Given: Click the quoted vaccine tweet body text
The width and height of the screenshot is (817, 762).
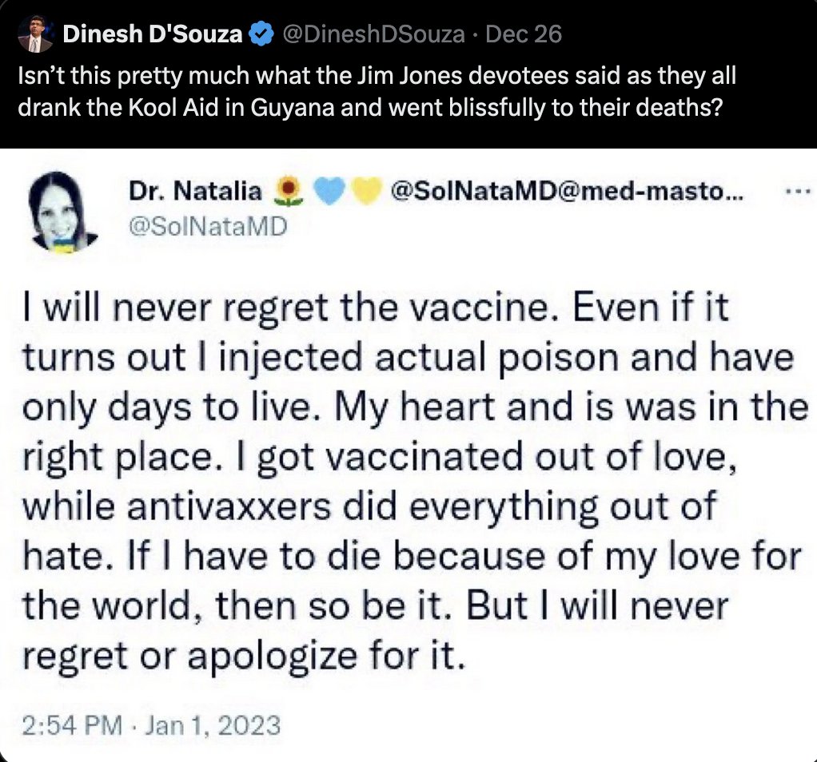Looking at the screenshot, I should click(415, 481).
